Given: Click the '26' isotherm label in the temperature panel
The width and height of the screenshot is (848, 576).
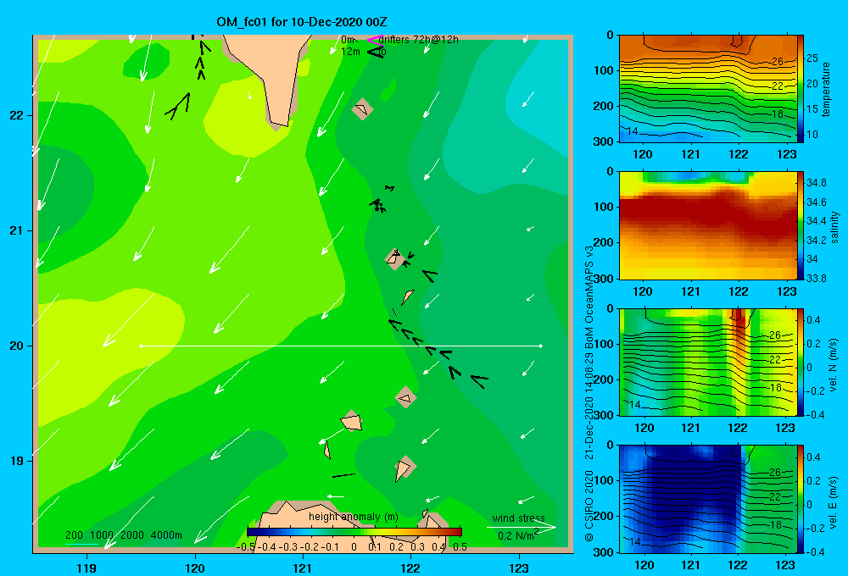Looking at the screenshot, I should 777,62.
